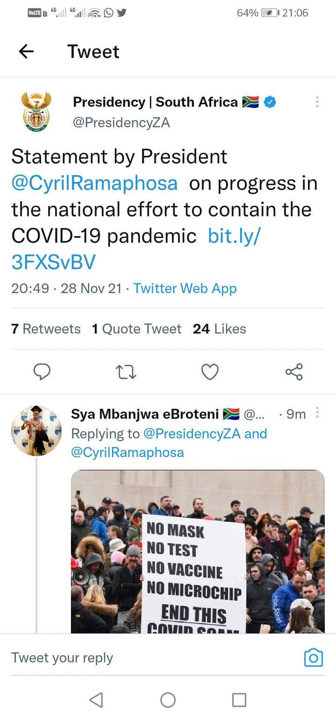
Task: Tap the Android recent apps square button
Action: 239,699
